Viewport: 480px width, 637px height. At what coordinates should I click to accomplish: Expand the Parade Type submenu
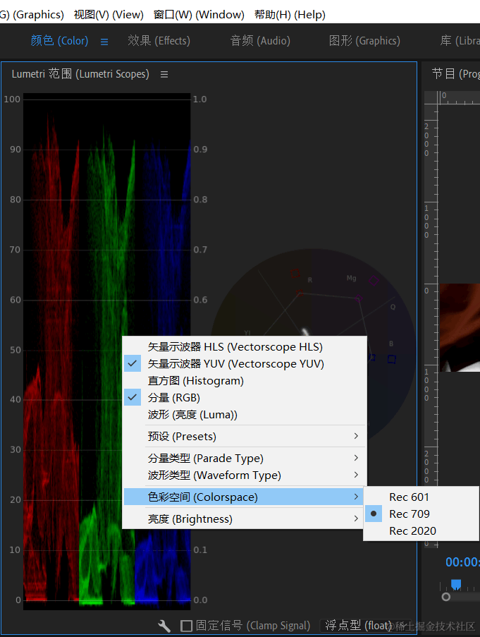(x=245, y=459)
